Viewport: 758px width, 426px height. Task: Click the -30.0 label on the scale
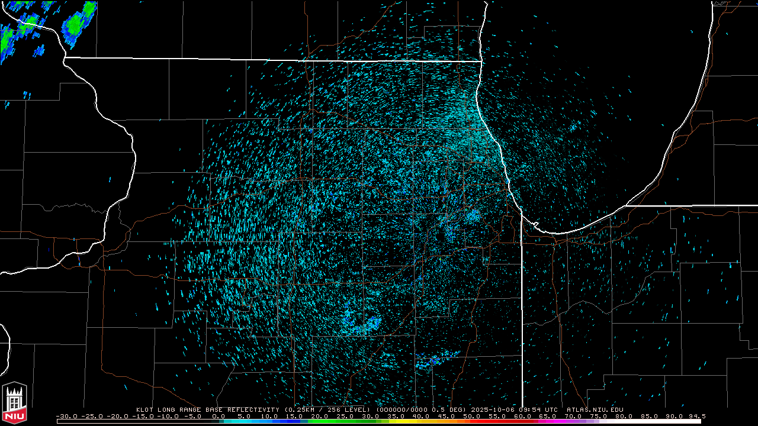click(67, 416)
